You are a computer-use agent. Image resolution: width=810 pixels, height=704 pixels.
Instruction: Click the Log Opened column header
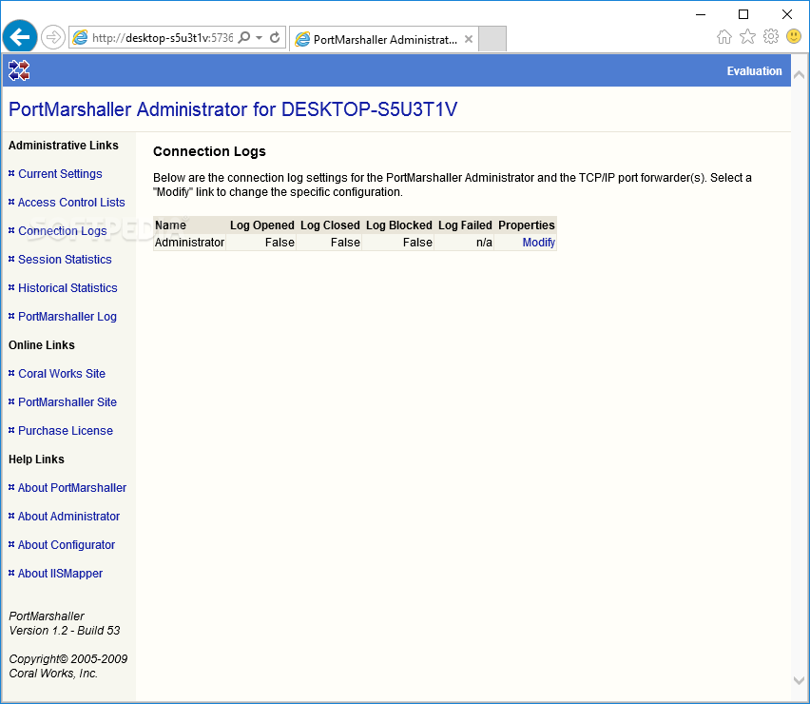(261, 225)
